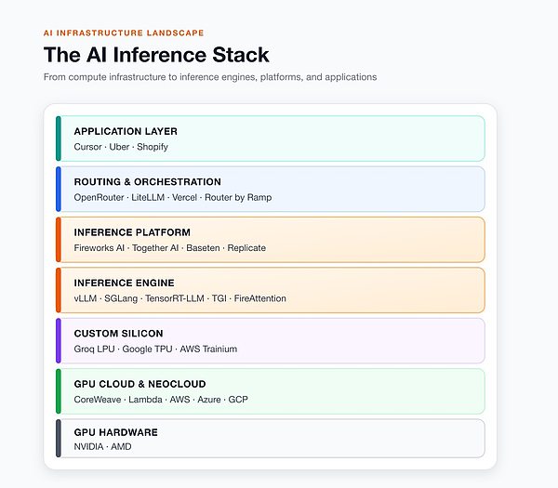Click the OpenRouter LiteLLM Vercel companies line
This screenshot has width=558, height=488.
coord(173,197)
